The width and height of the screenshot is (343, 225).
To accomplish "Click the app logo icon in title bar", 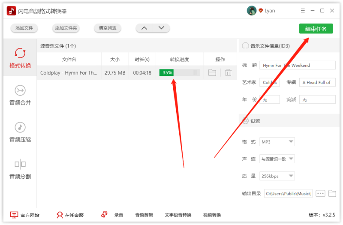I will coord(12,11).
